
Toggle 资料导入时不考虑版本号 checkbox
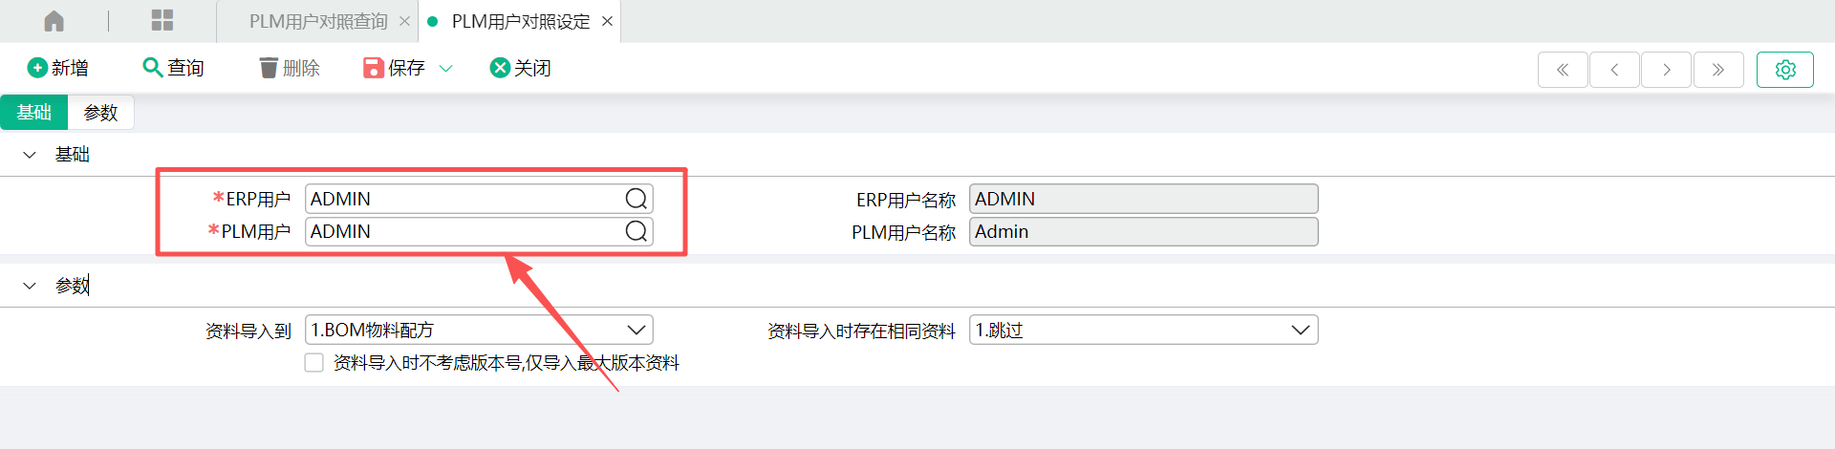coord(313,363)
